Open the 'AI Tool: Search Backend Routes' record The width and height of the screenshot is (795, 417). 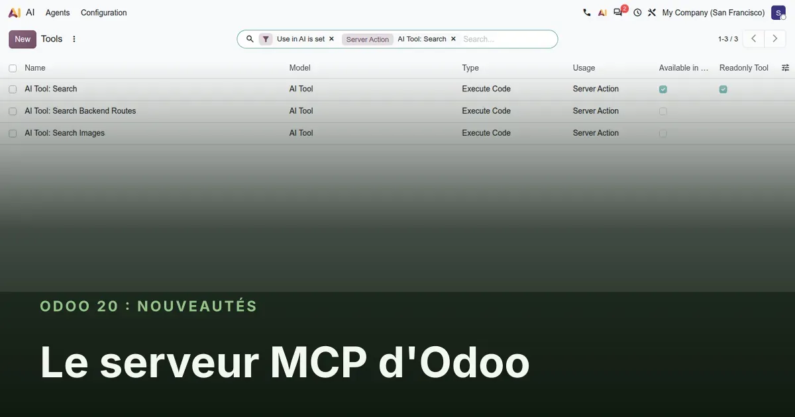point(80,111)
